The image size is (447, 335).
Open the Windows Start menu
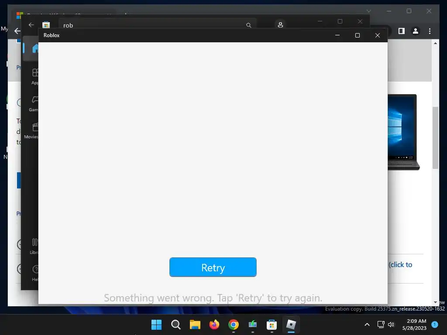pos(157,325)
